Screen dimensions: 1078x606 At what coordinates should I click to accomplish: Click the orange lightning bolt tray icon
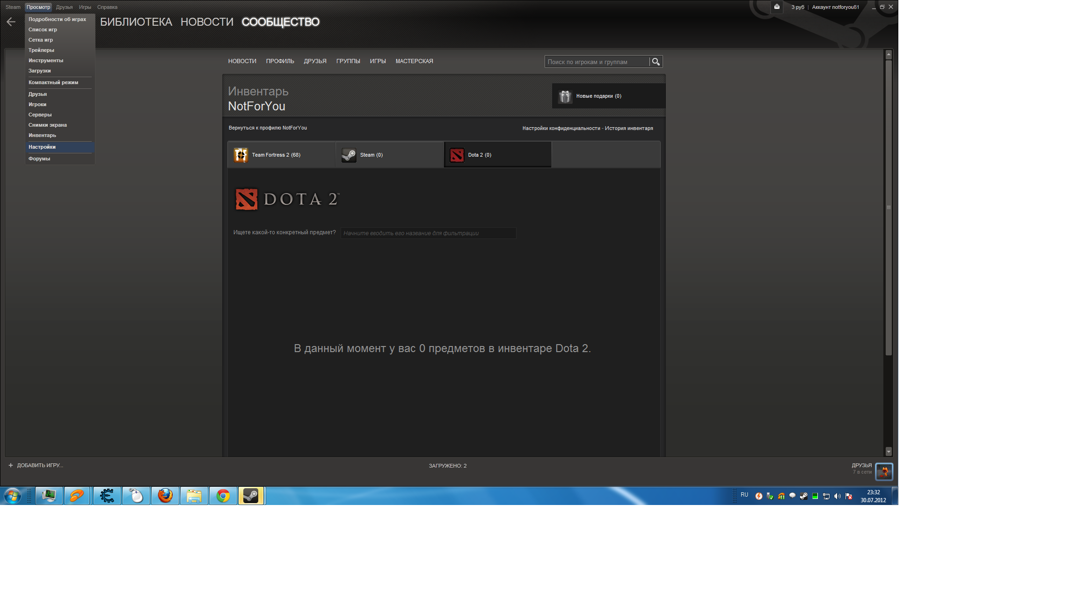tap(758, 496)
